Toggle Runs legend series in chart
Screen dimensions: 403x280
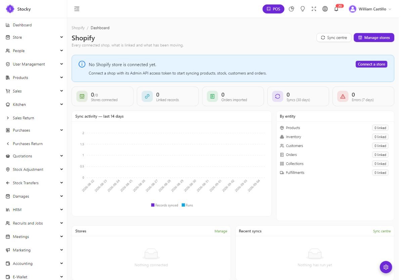click(x=187, y=205)
